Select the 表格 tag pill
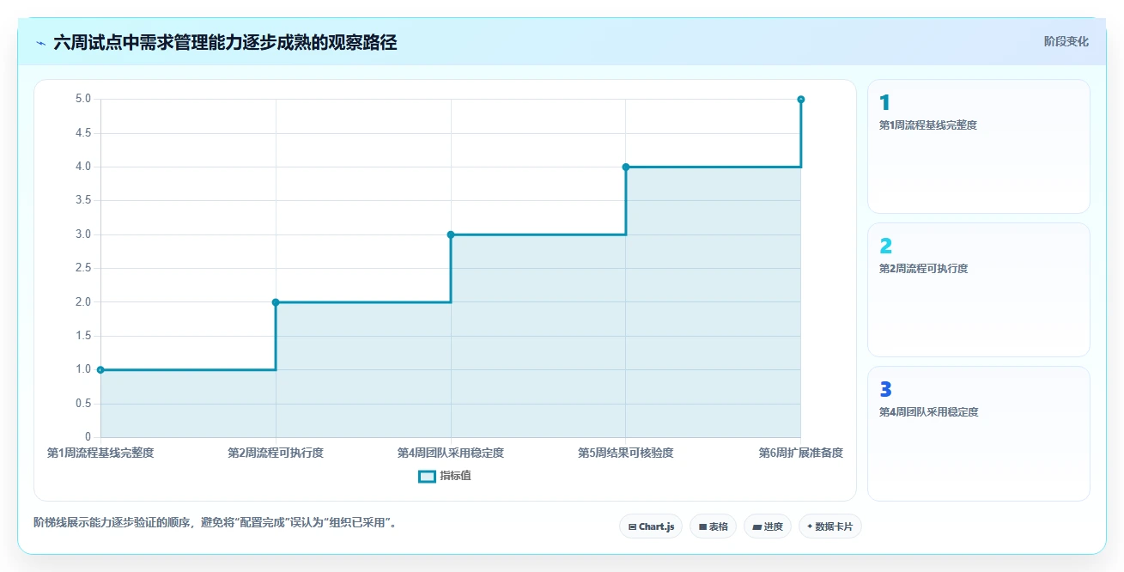 [713, 526]
